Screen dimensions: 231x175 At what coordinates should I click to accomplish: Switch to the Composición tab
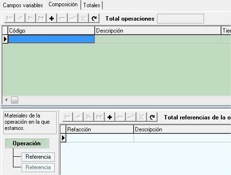(x=63, y=4)
